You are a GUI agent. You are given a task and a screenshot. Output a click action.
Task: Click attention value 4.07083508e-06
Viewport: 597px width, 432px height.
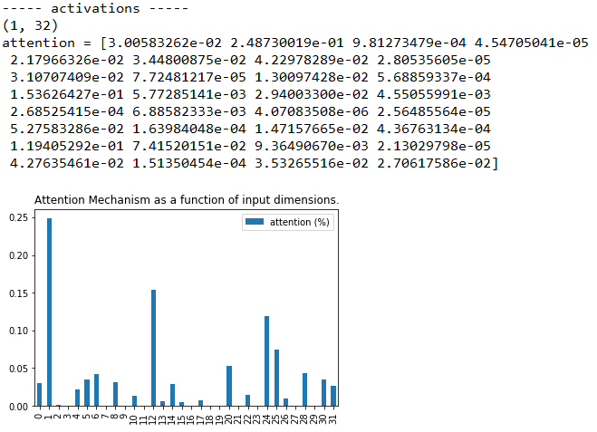click(312, 112)
